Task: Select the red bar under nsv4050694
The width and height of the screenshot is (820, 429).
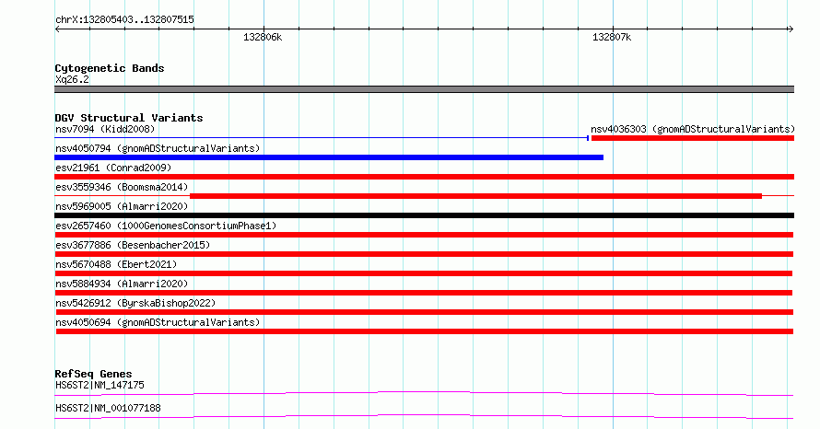Action: (425, 331)
